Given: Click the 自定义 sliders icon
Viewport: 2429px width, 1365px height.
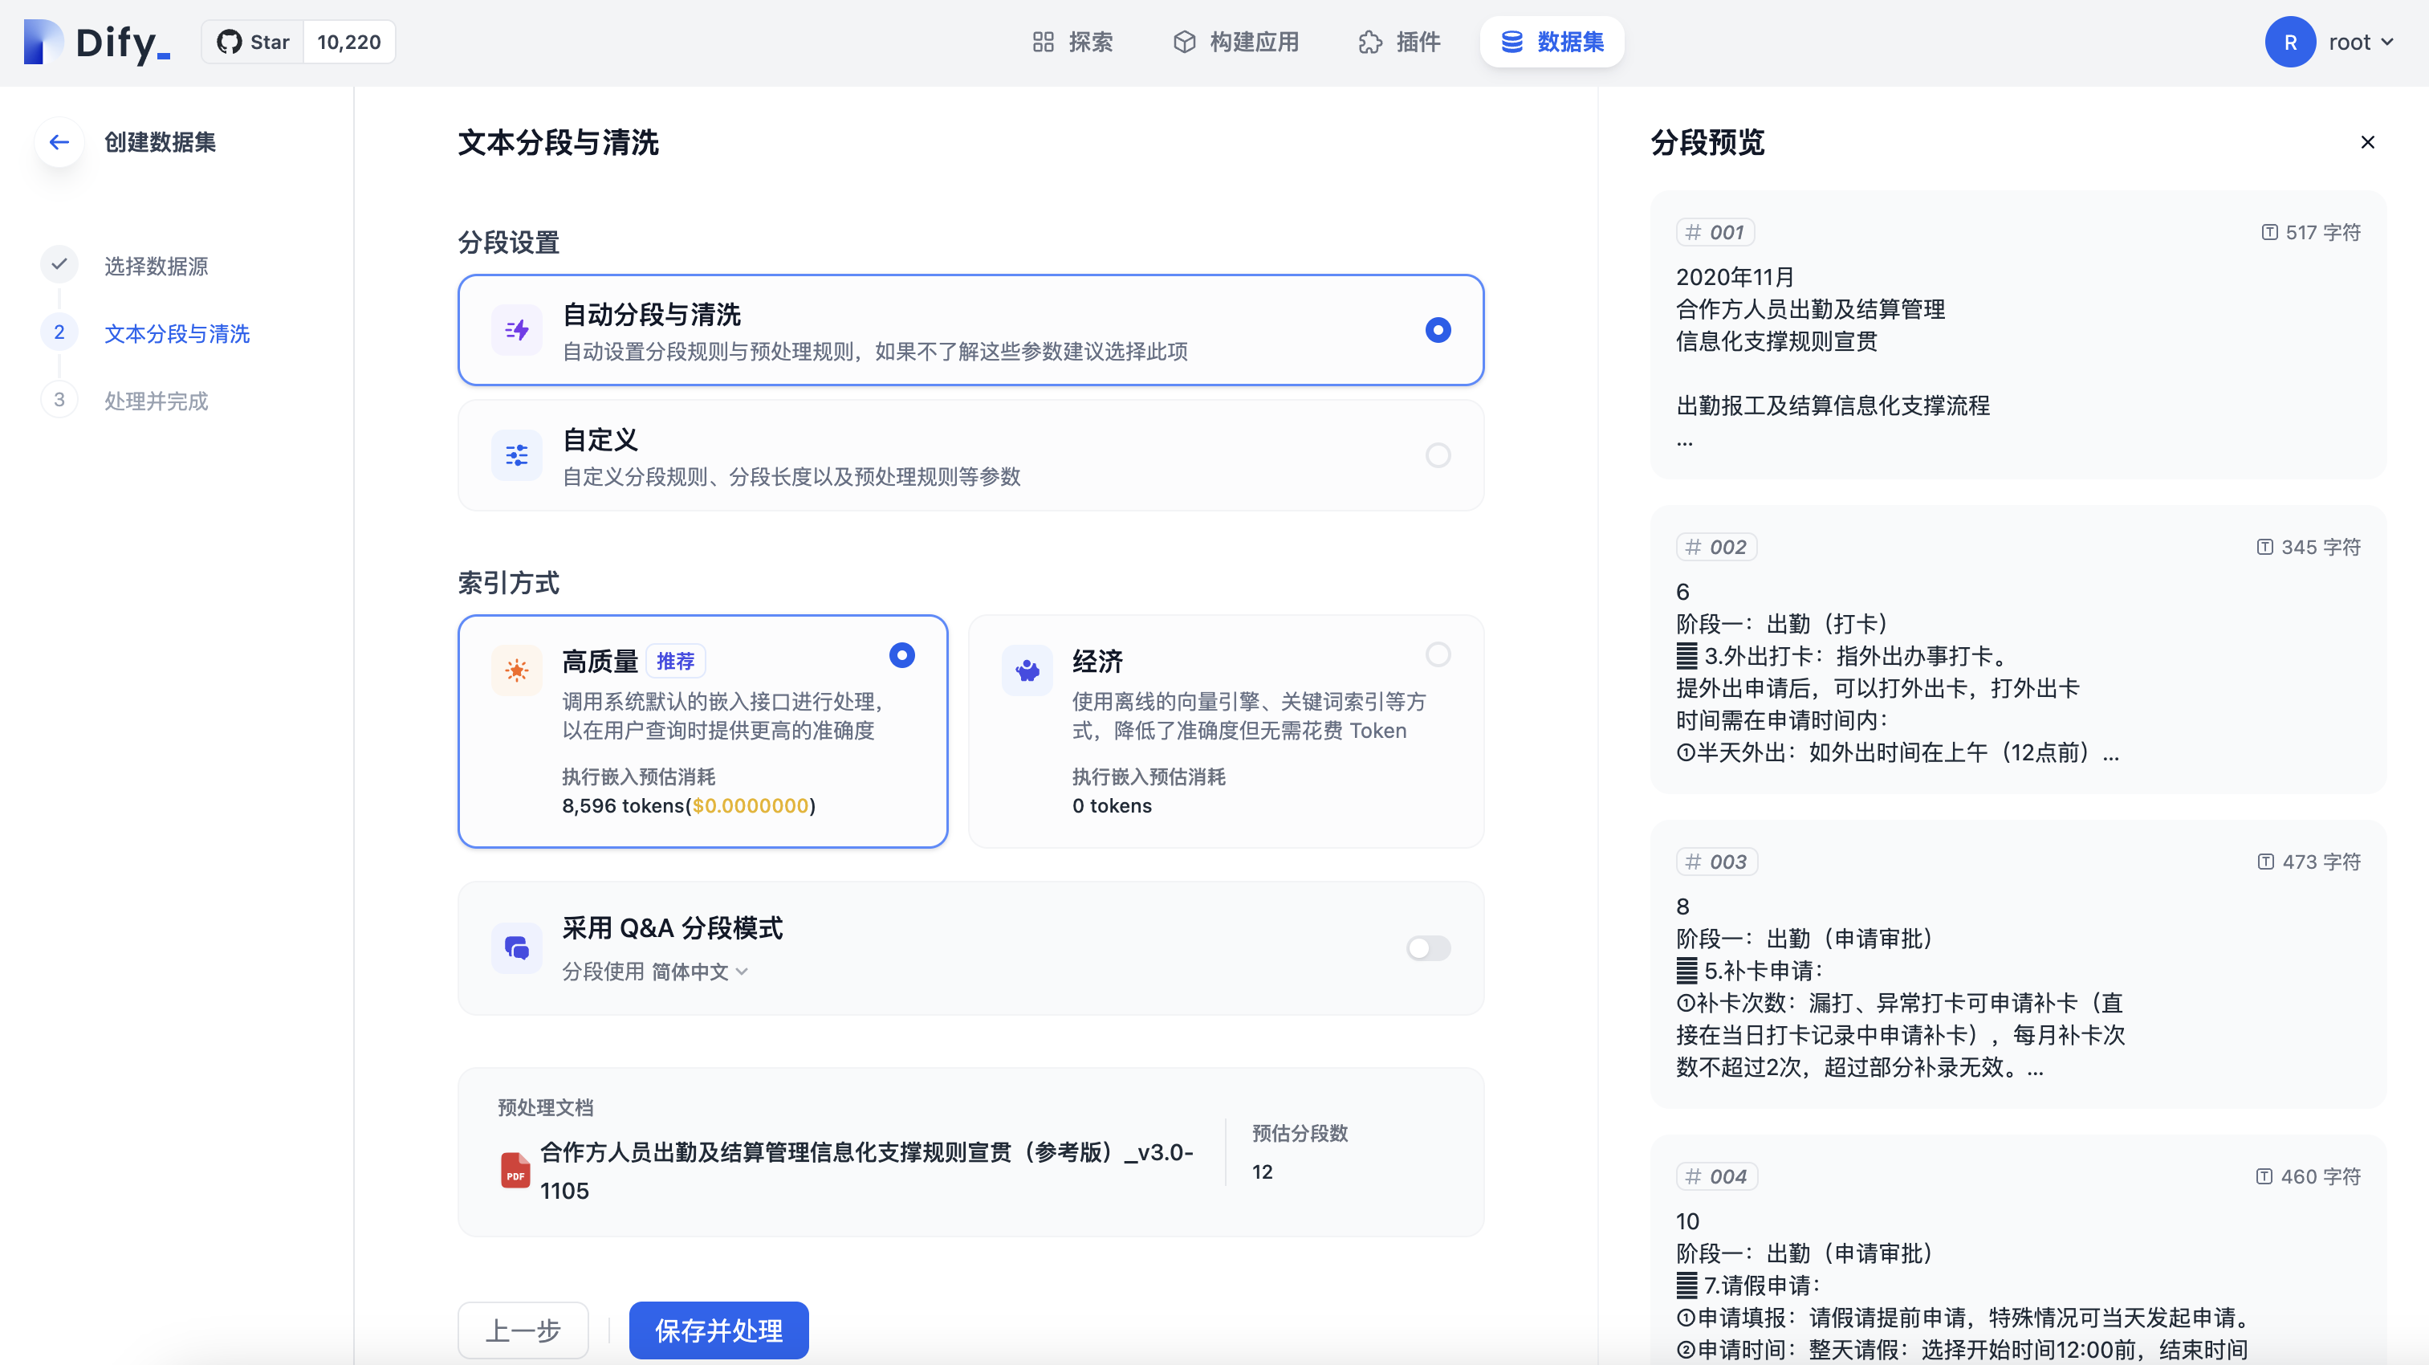Looking at the screenshot, I should point(517,455).
